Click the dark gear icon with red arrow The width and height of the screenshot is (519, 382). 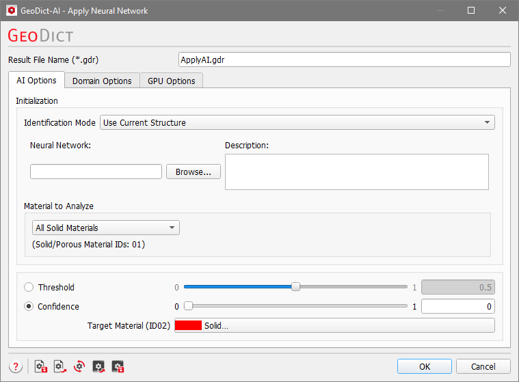point(98,366)
